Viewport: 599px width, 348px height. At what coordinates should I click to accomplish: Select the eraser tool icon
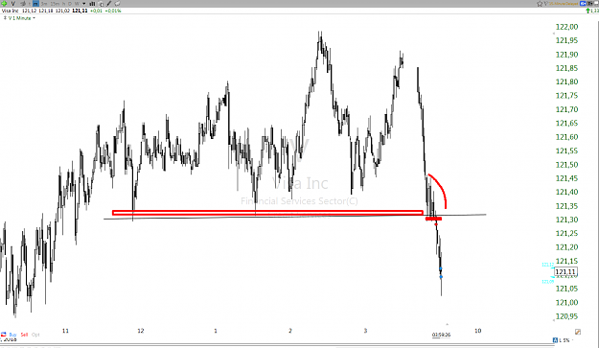tap(117, 4)
